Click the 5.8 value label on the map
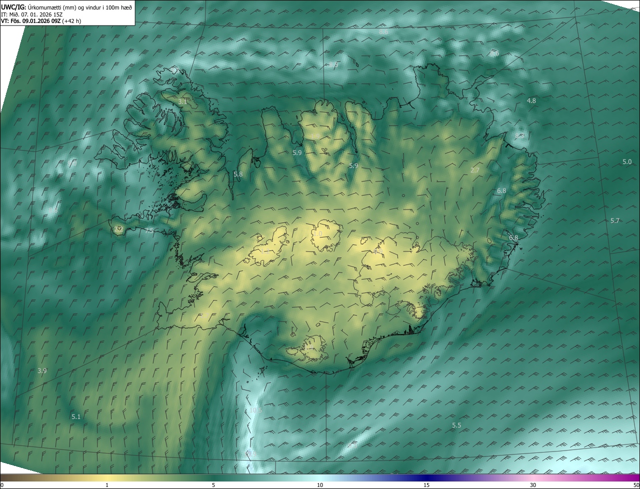This screenshot has height=489, width=640. (238, 174)
